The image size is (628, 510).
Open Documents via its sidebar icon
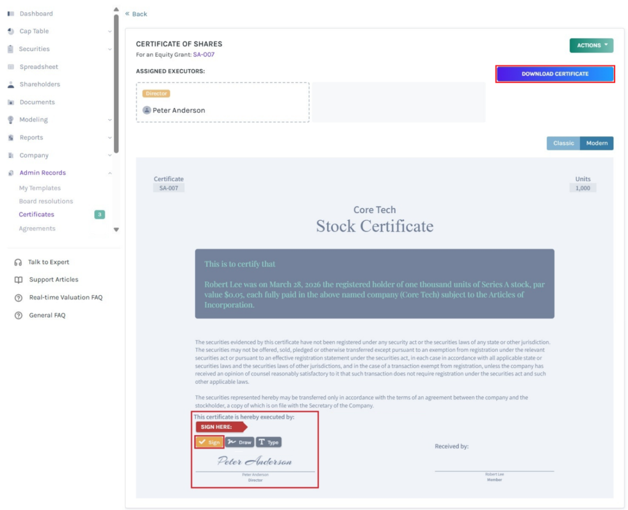(10, 102)
